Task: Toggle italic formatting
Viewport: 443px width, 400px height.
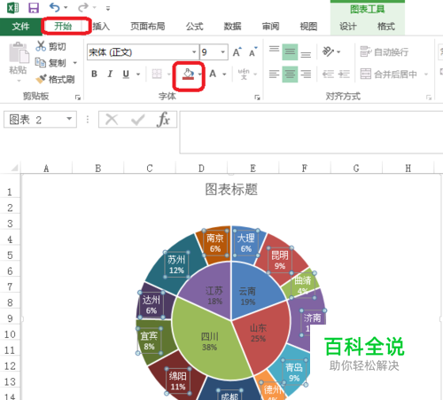Action: [110, 74]
